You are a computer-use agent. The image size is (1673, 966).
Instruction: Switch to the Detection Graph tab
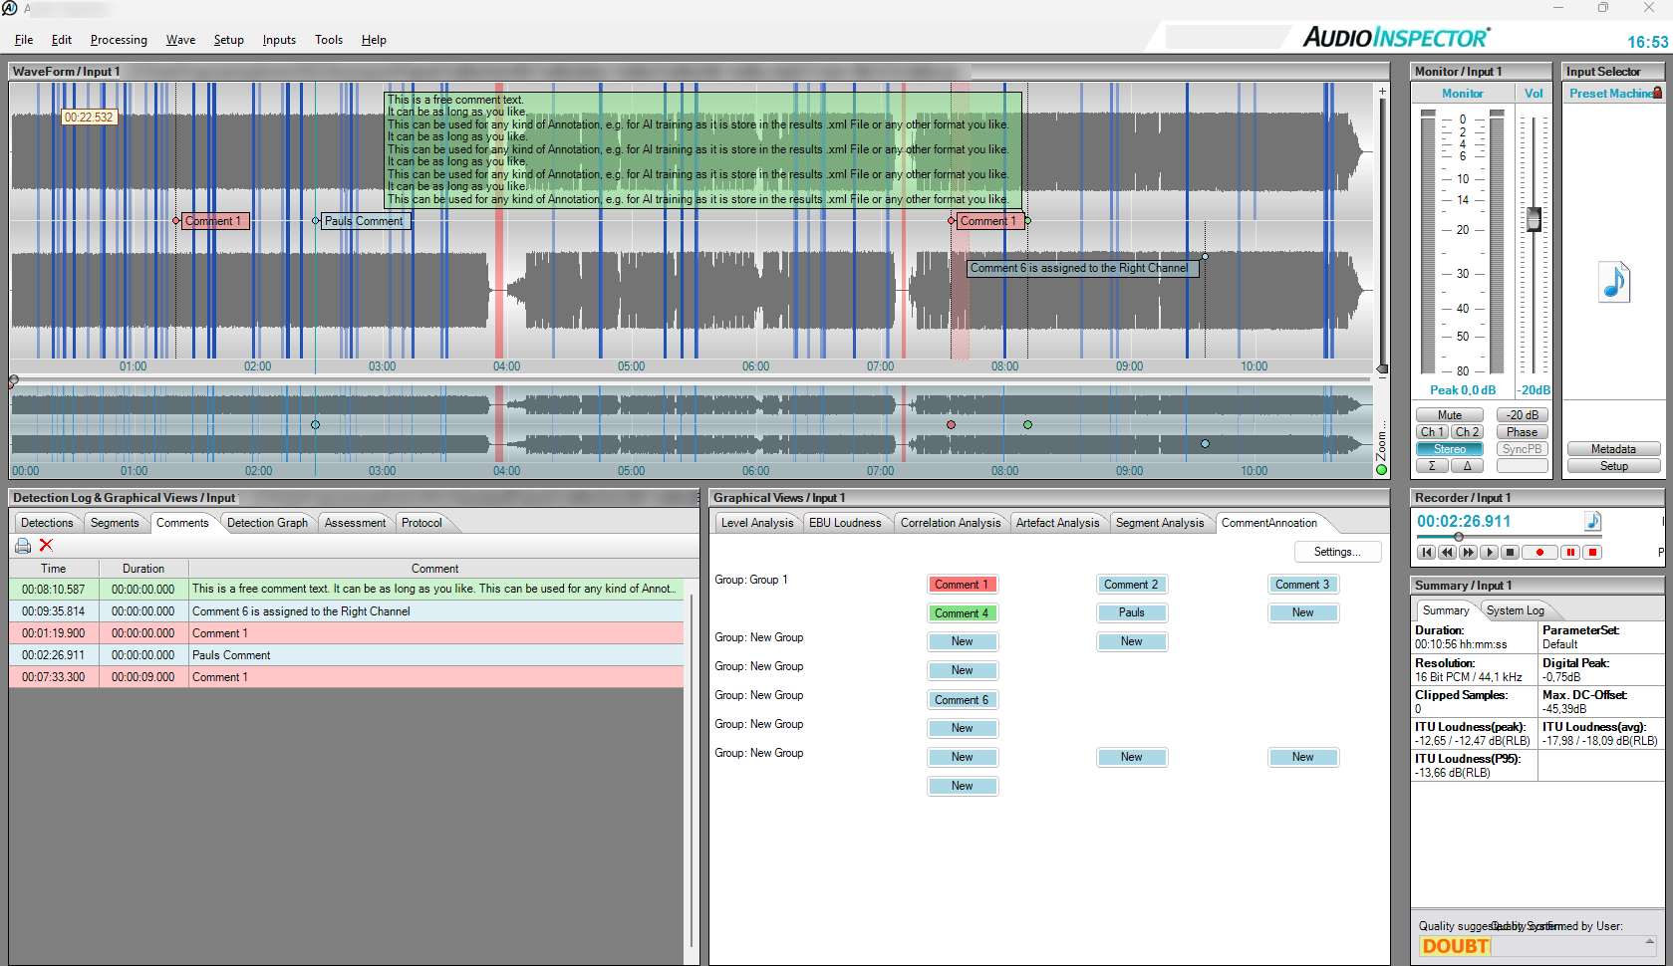[x=267, y=523]
